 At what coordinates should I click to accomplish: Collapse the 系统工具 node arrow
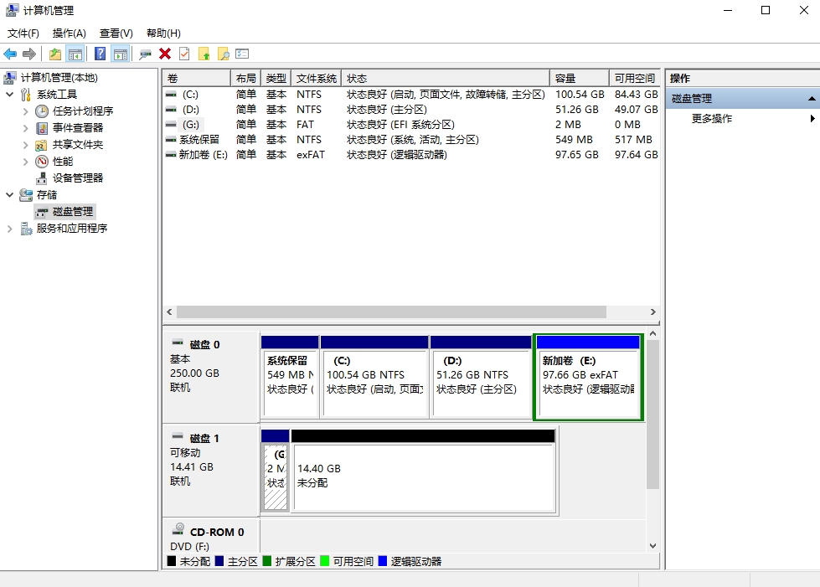click(x=9, y=94)
